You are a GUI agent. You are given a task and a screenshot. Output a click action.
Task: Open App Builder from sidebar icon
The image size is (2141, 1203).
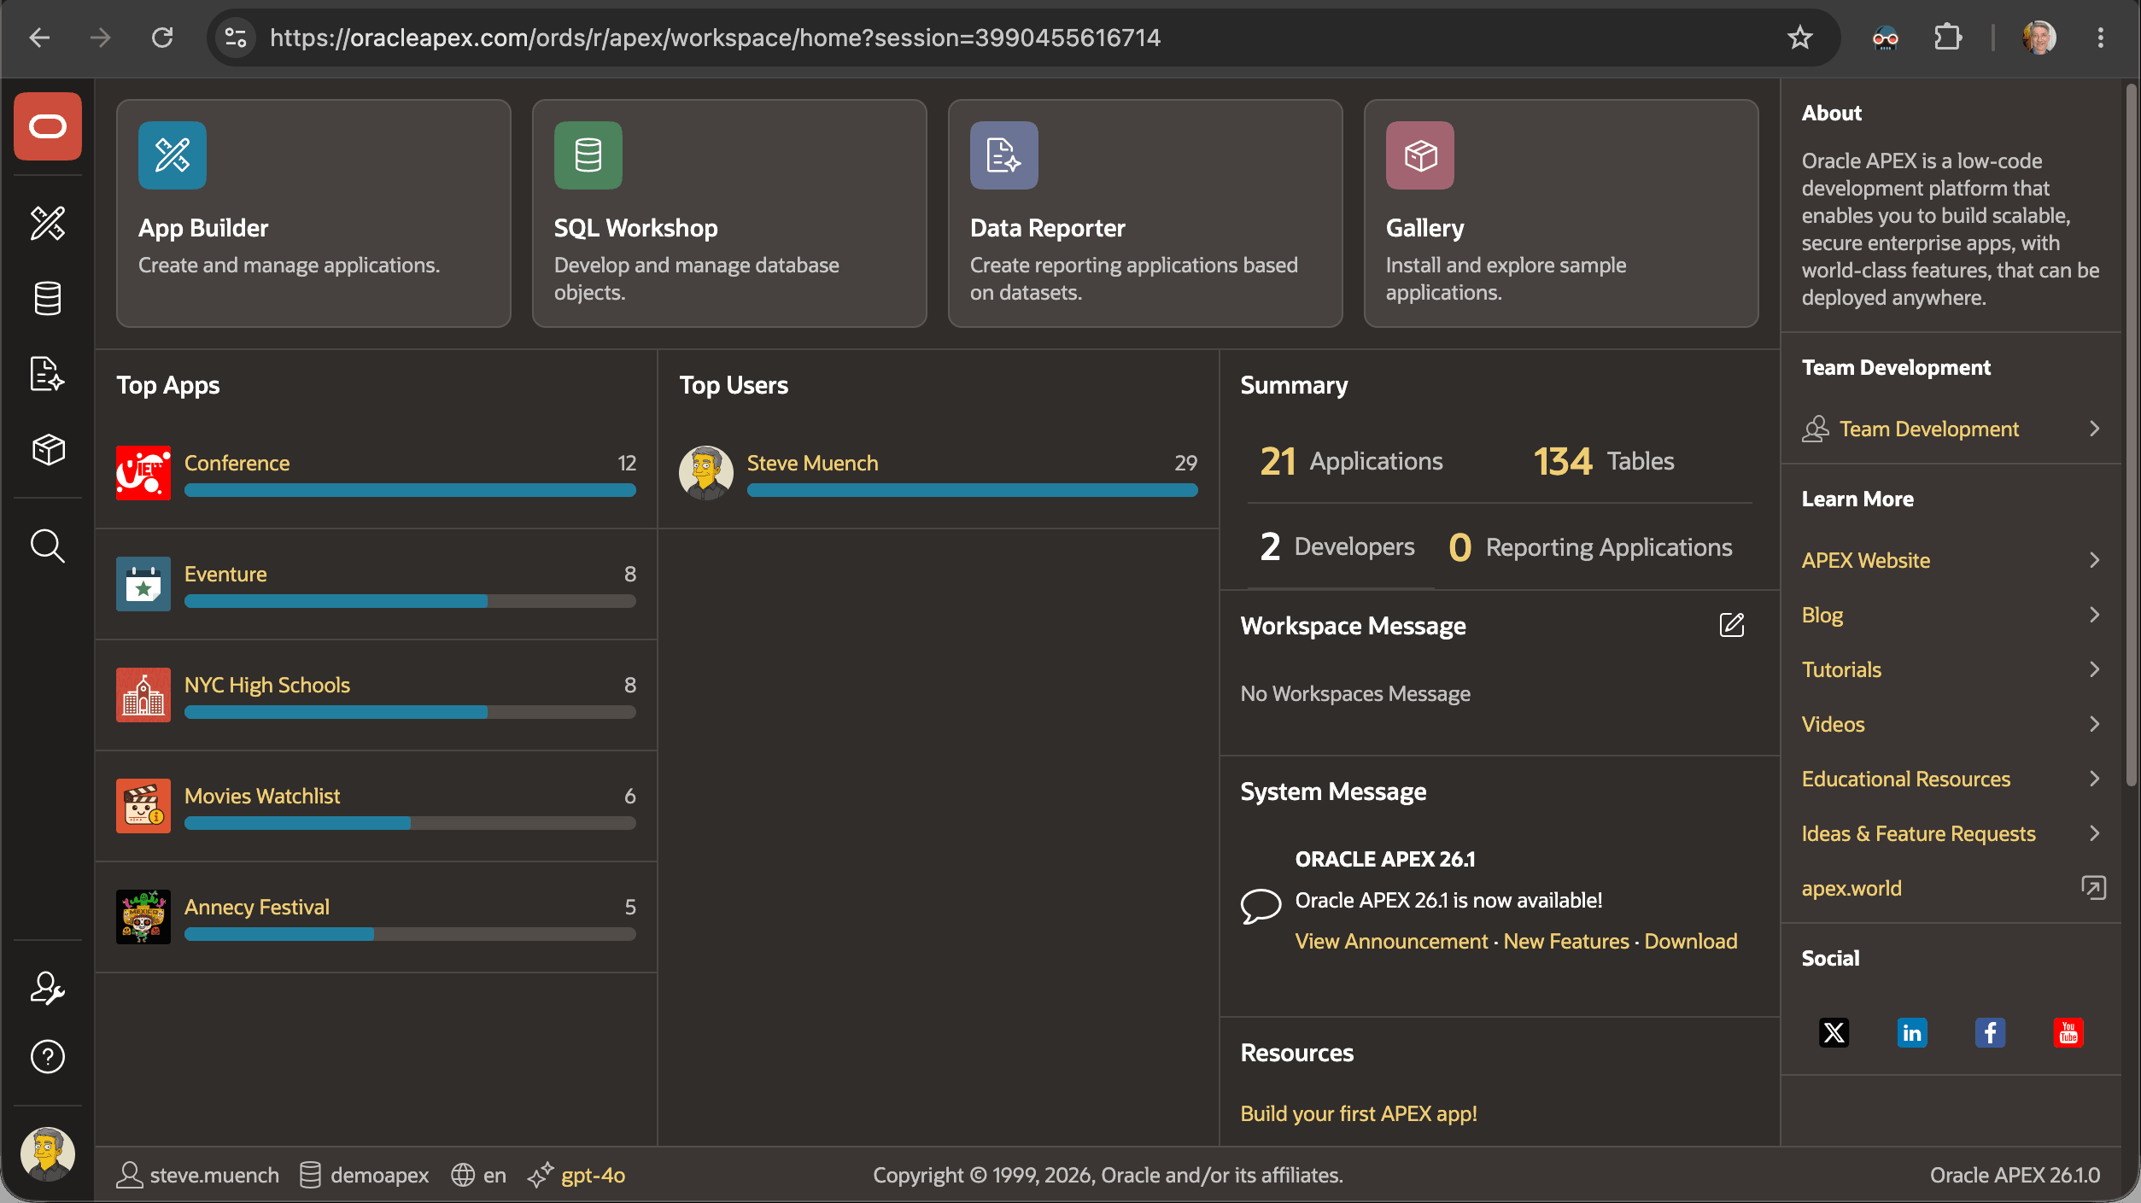(x=48, y=224)
